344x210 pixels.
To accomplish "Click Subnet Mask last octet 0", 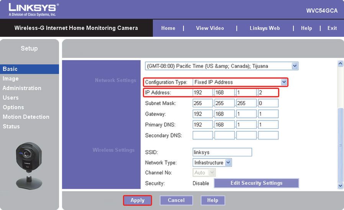I will pos(268,103).
